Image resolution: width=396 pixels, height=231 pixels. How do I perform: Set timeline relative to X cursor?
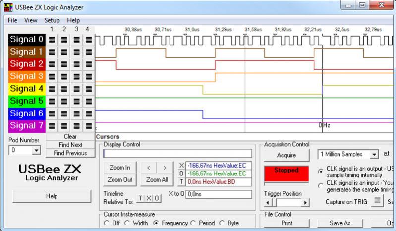(x=148, y=198)
